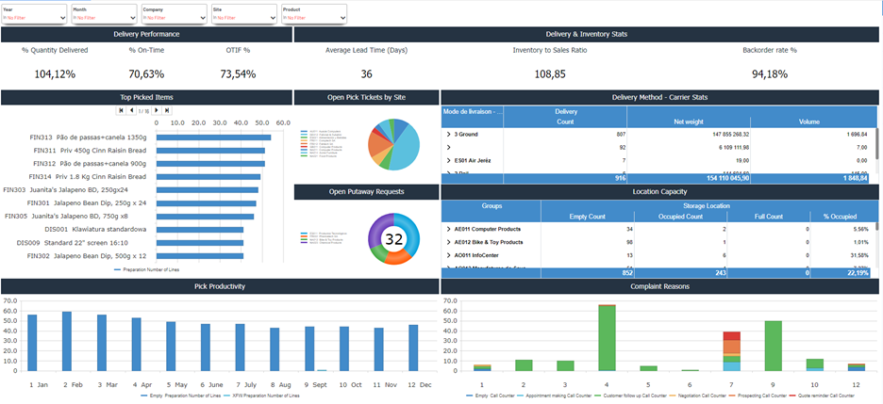
Task: Expand the AE01 Computer Products group row
Action: [448, 228]
